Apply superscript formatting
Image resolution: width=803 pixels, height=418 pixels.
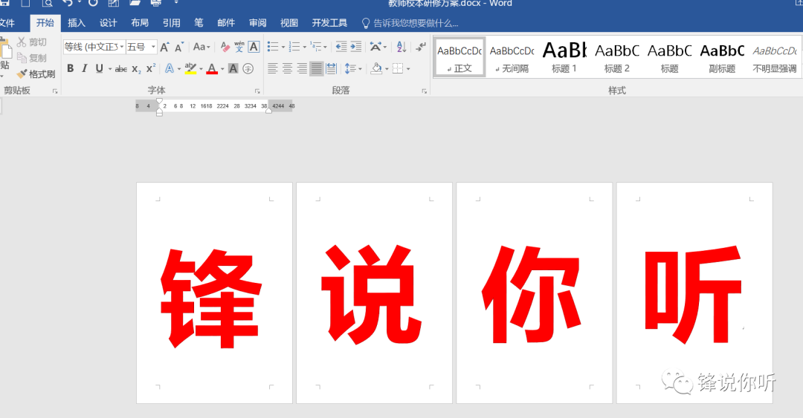[x=150, y=68]
